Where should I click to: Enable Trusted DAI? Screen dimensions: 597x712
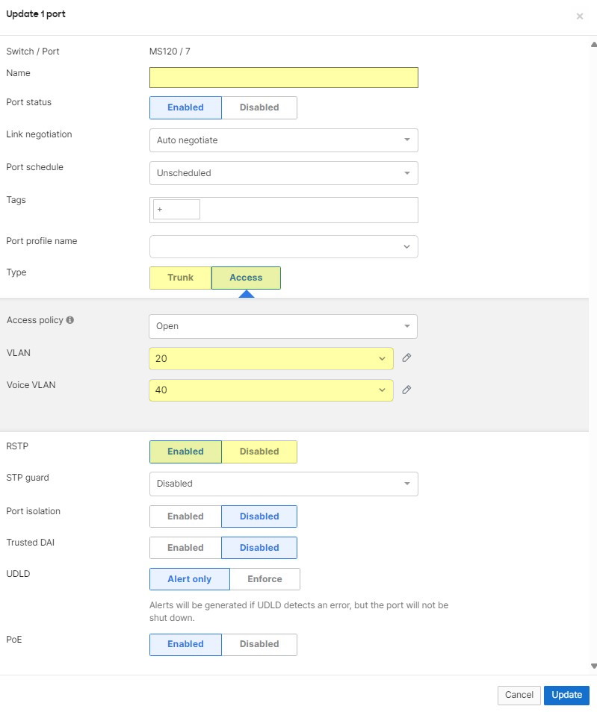[x=185, y=547]
